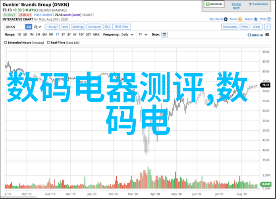Viewport: 276px width, 199px height.
Task: Click the GO button
Action: 29,27
